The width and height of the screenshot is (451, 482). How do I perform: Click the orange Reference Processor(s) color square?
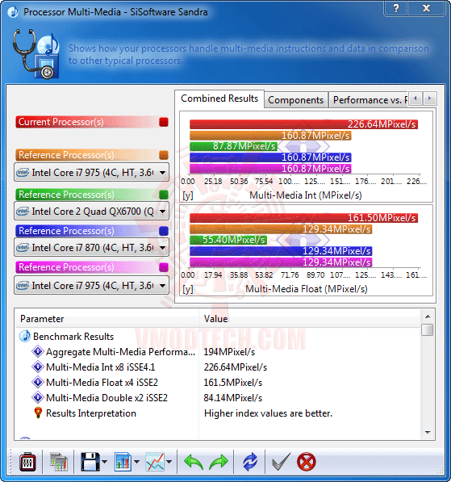click(164, 155)
